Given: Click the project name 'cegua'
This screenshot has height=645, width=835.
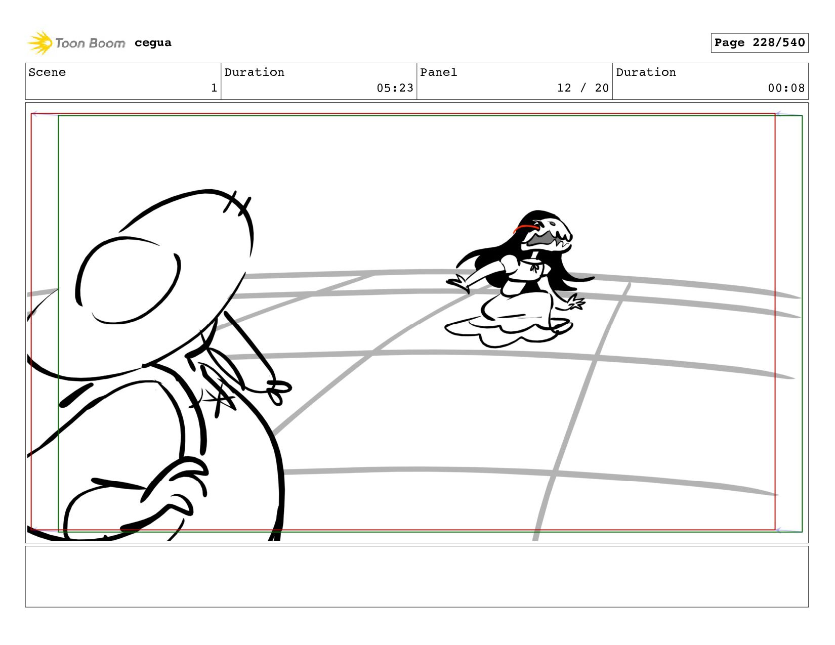Looking at the screenshot, I should (x=153, y=43).
